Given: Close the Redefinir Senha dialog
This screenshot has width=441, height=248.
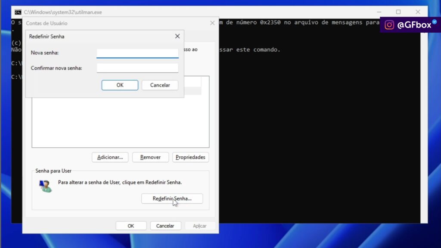Looking at the screenshot, I should 177,36.
